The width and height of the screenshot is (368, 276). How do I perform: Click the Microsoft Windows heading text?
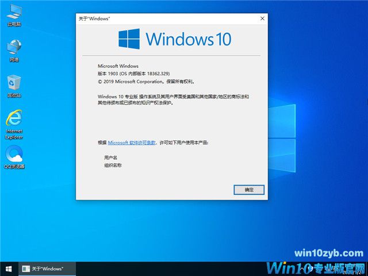pyautogui.click(x=118, y=66)
